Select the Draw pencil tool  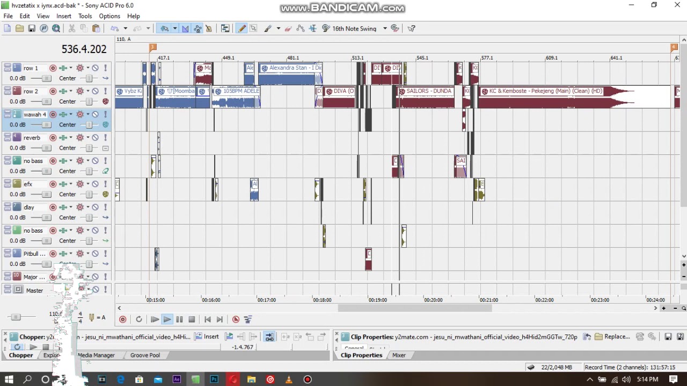click(242, 28)
